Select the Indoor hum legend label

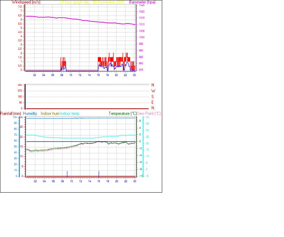[x=49, y=113]
